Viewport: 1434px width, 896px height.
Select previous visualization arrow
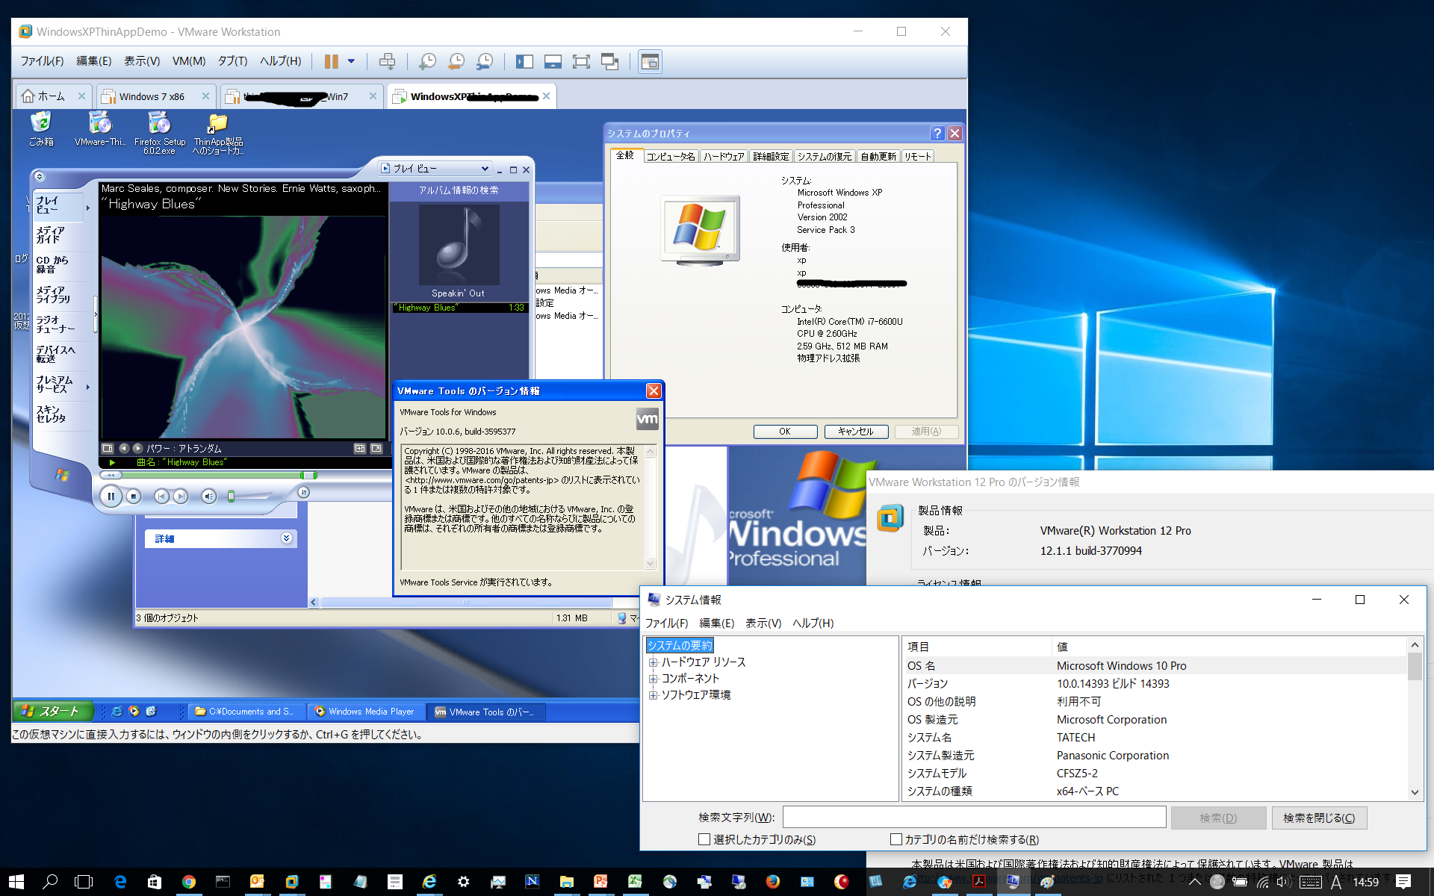(x=124, y=449)
